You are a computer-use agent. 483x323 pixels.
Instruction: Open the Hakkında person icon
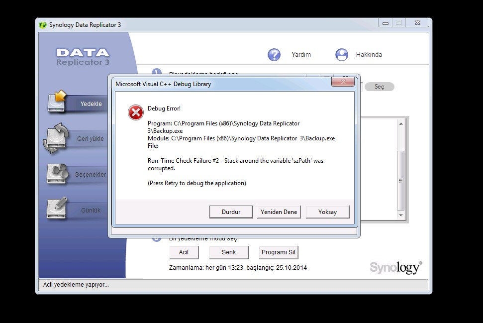tap(341, 55)
